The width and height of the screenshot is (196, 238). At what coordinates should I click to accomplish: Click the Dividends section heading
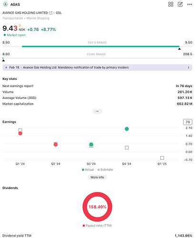10,188
